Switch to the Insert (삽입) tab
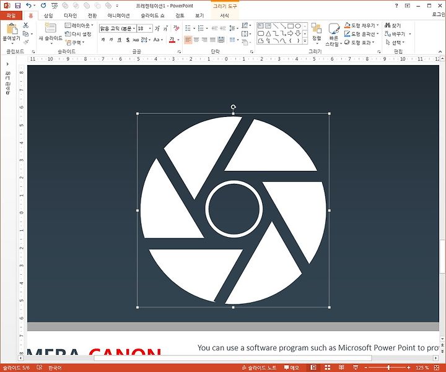 coord(48,15)
